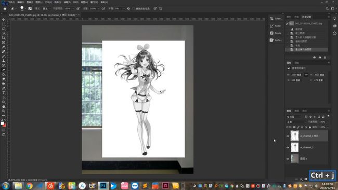Screen dimensions: 338x190
Task: Open the Pexels extension panel
Action: click(x=276, y=33)
